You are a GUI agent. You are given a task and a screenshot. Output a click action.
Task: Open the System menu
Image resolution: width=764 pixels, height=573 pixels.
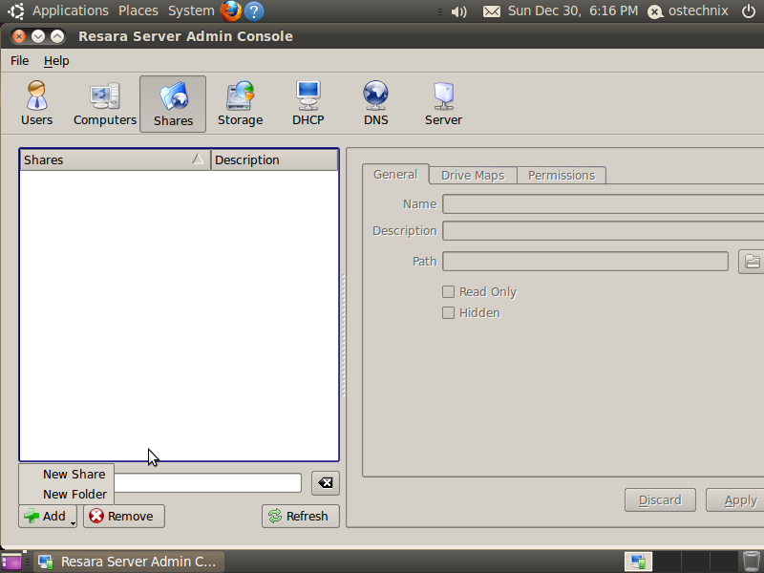(x=191, y=11)
